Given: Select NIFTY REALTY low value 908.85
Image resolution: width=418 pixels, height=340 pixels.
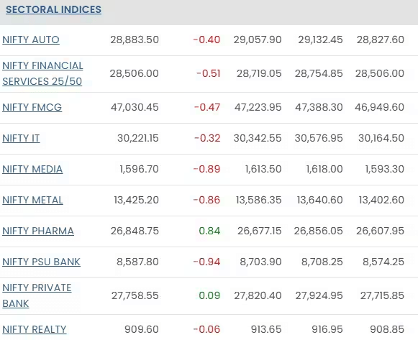Looking at the screenshot, I should pyautogui.click(x=387, y=329).
